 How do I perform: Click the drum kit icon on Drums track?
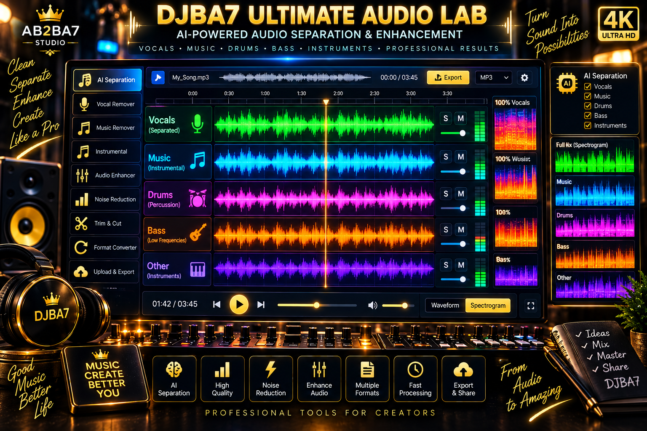coord(198,198)
